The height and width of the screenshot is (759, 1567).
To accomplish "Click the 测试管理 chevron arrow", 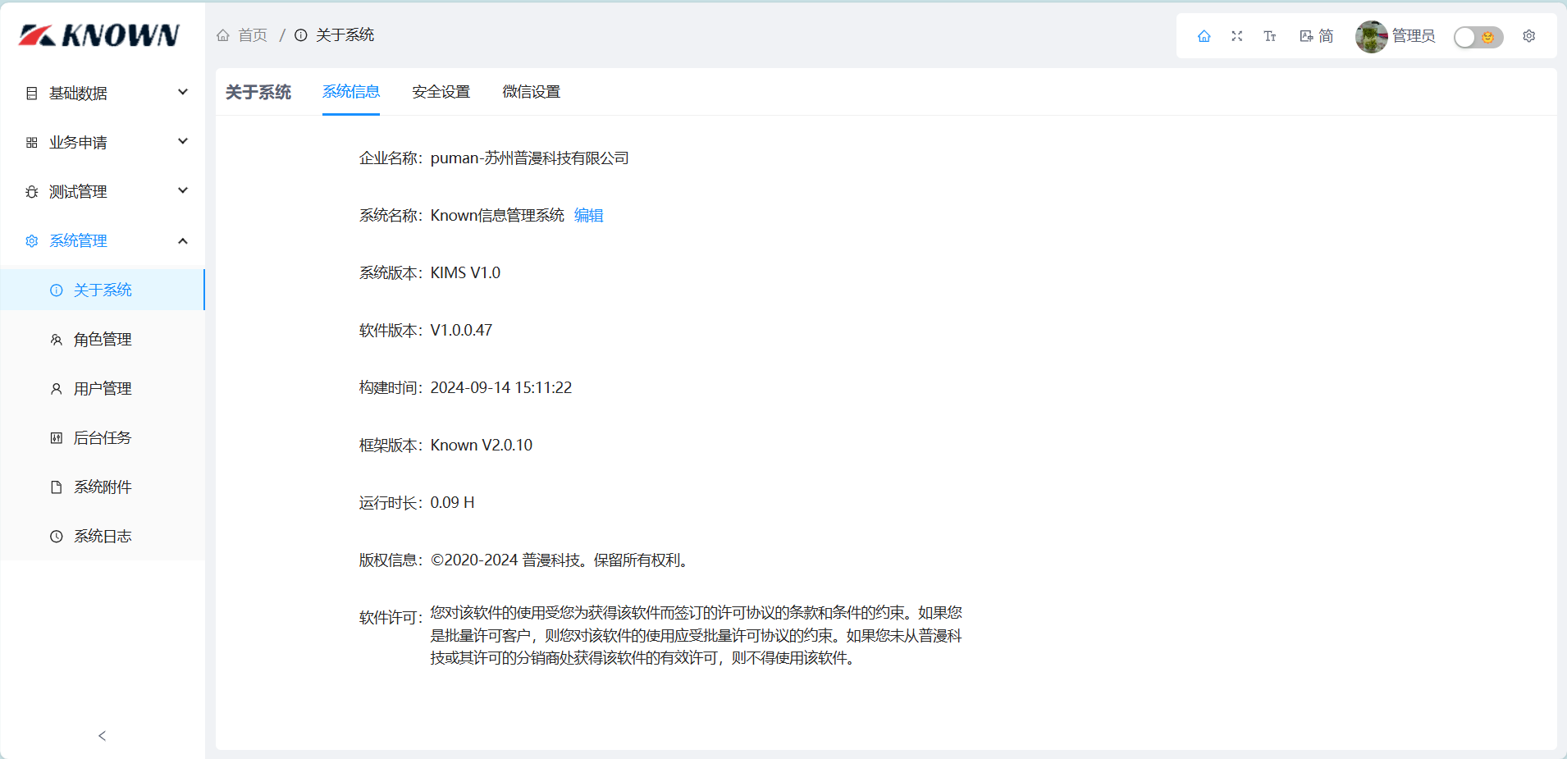I will [x=183, y=190].
